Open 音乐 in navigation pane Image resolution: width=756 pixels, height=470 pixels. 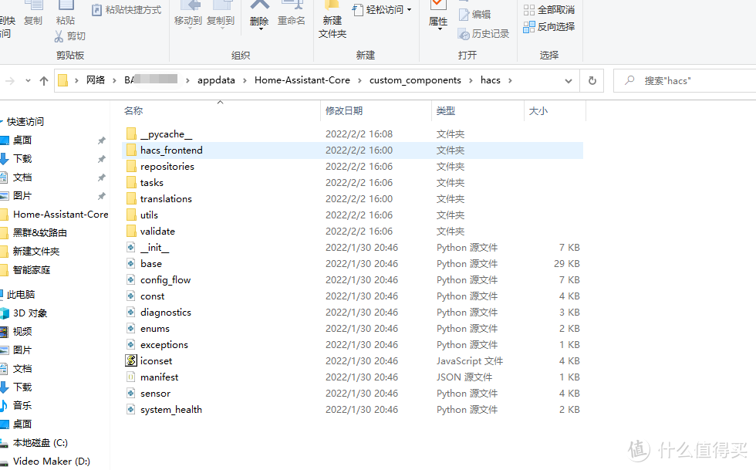(22, 406)
